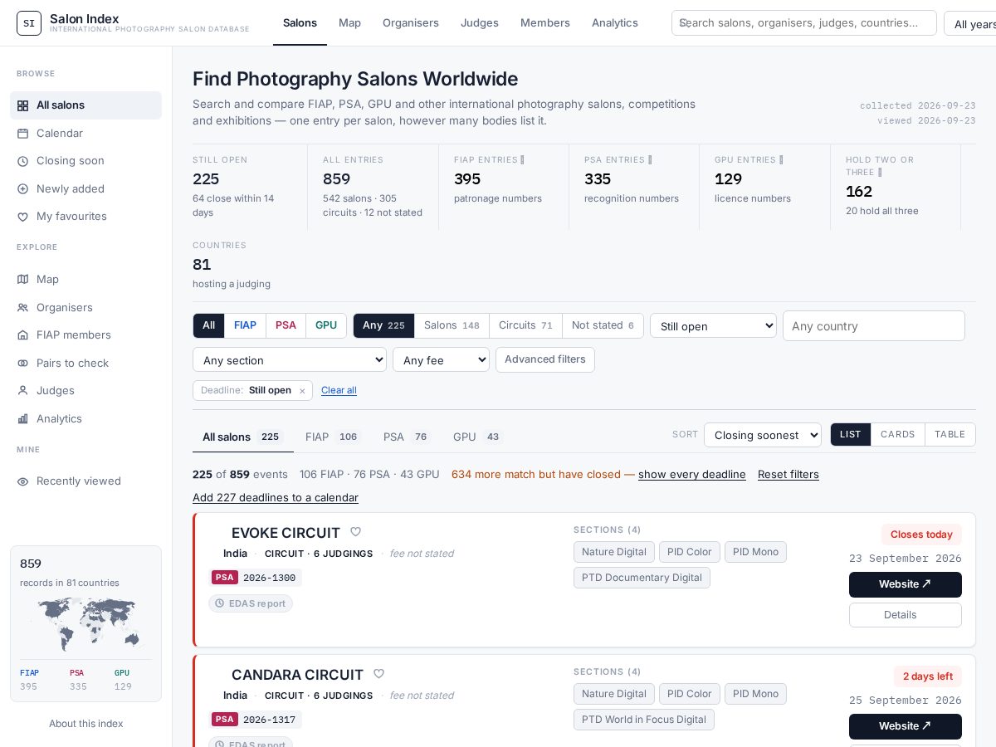
Task: Filter by PSA body
Action: point(286,325)
